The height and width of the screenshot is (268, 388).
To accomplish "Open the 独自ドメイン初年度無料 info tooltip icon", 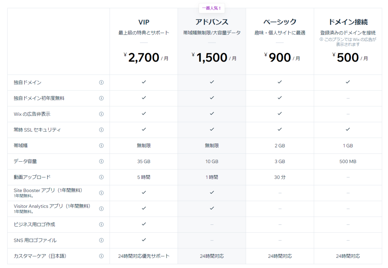I will point(101,98).
